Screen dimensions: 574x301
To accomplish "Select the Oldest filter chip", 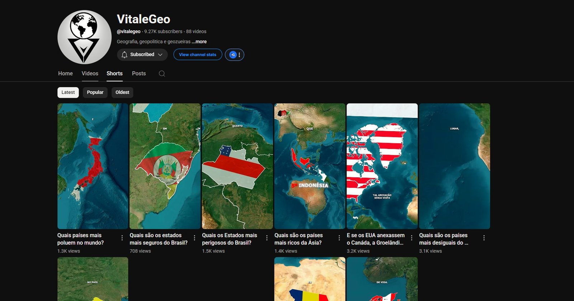I will (x=122, y=92).
